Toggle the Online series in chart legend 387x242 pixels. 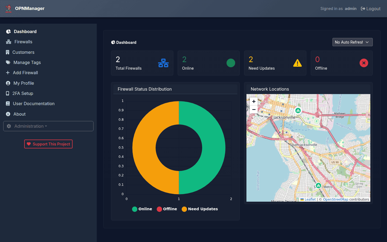pyautogui.click(x=142, y=209)
